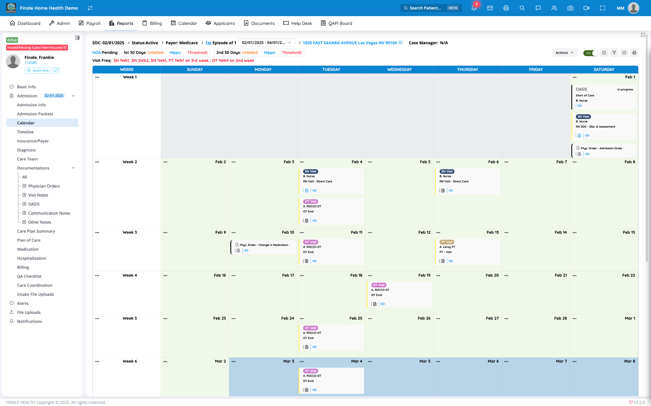The image size is (651, 406).
Task: Expand Physician Orders tree node
Action: 24,186
